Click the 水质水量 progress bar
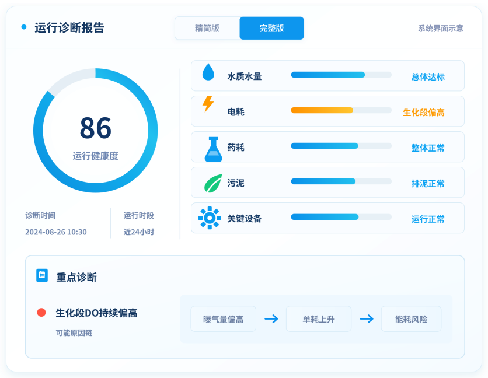Screen dimensions: 488x378 tap(341, 75)
